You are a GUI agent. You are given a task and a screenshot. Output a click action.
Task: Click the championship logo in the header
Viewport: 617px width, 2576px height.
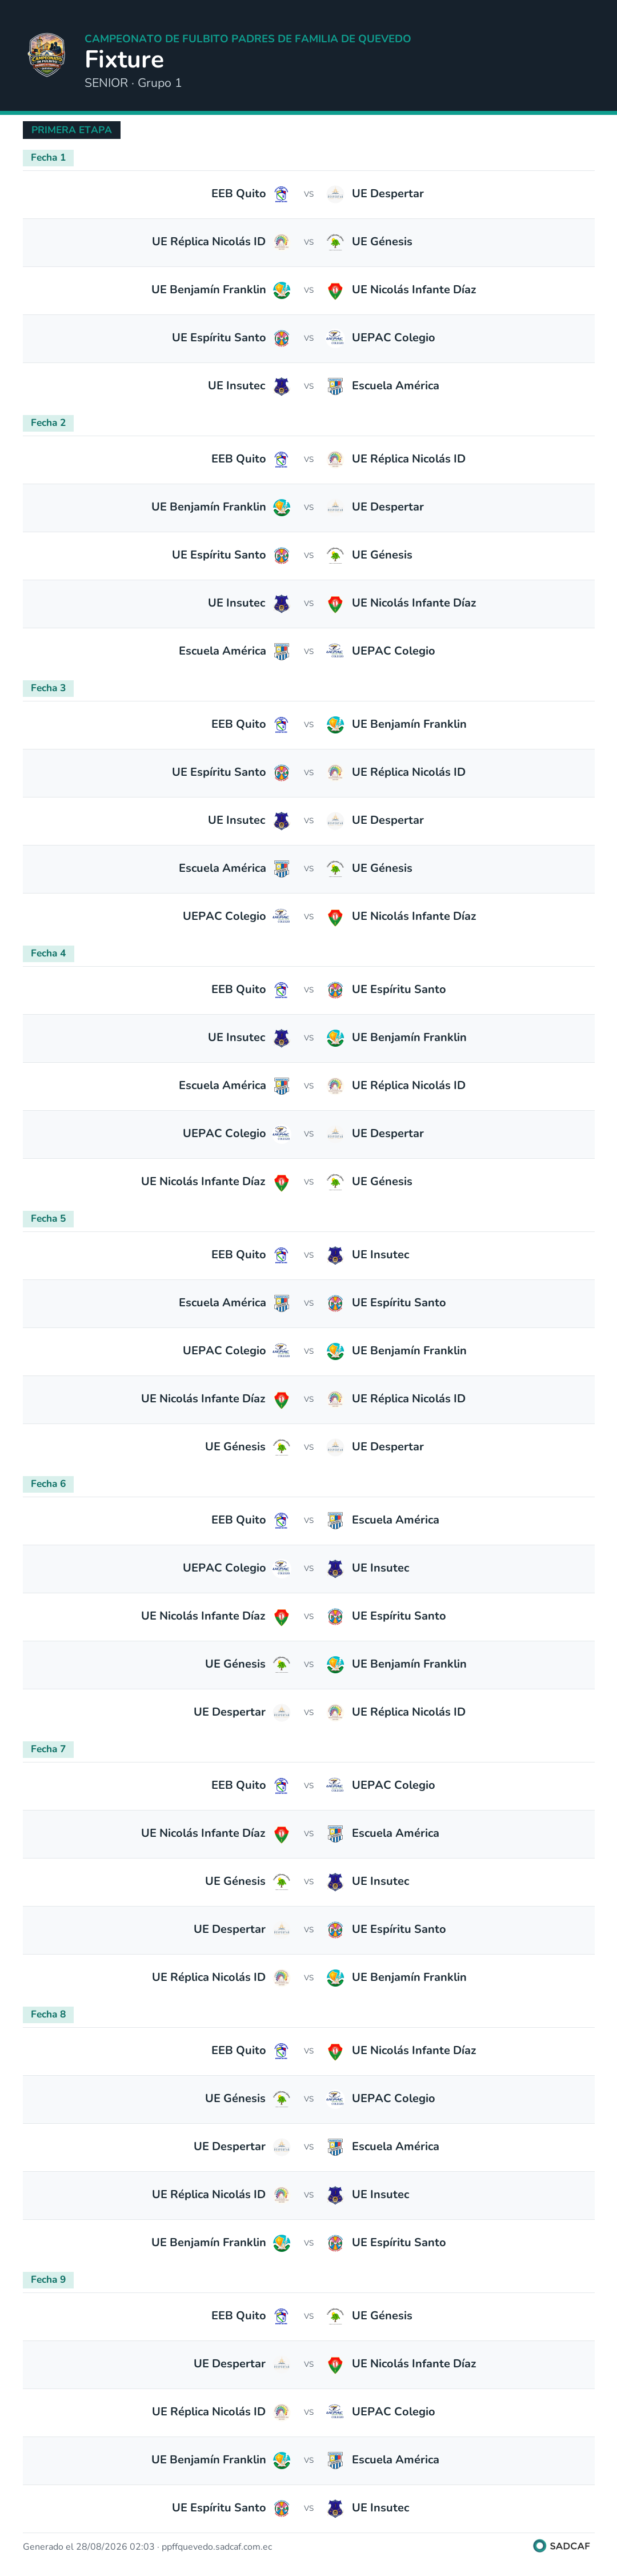46,55
